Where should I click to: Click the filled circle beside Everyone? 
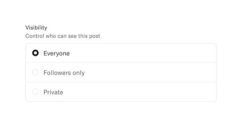point(35,53)
